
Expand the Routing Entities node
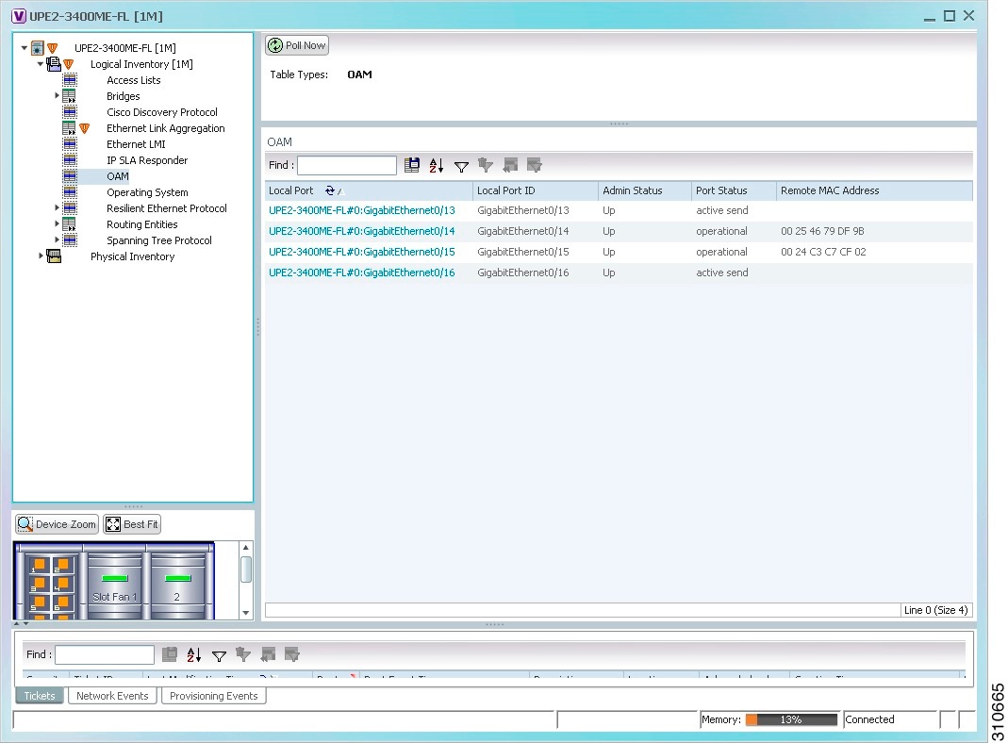click(57, 223)
